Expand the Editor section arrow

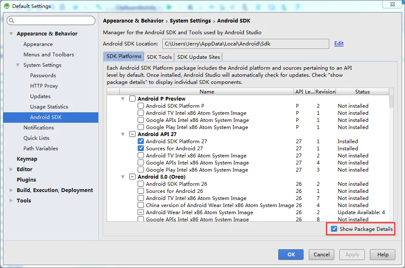coord(11,169)
